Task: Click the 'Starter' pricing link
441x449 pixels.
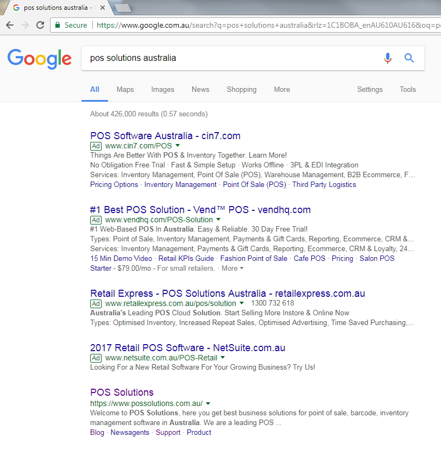Action: [x=100, y=268]
